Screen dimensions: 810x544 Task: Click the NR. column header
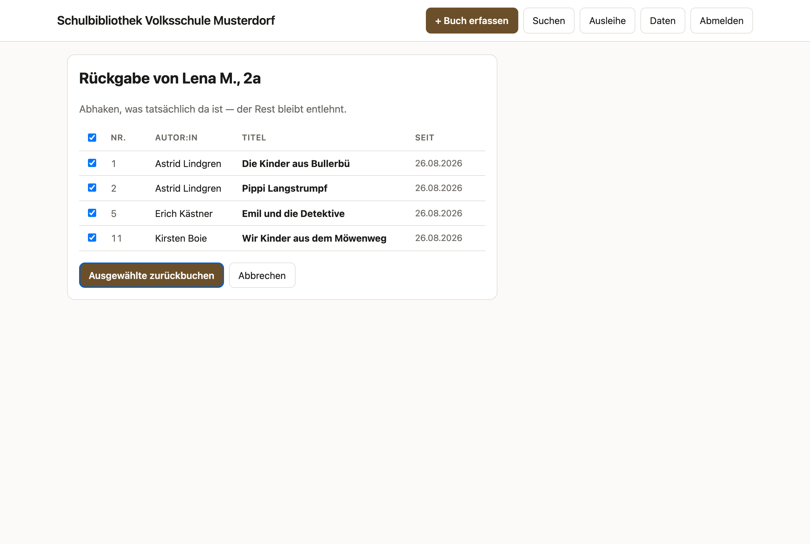[x=118, y=138]
